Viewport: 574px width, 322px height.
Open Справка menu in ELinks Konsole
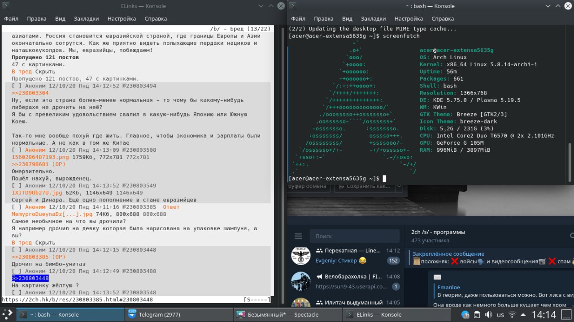(x=156, y=19)
